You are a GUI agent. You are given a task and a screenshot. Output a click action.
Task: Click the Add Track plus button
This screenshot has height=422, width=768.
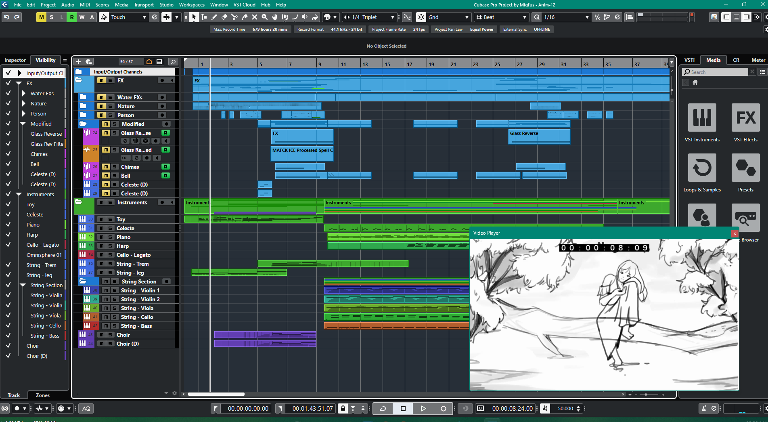point(78,61)
